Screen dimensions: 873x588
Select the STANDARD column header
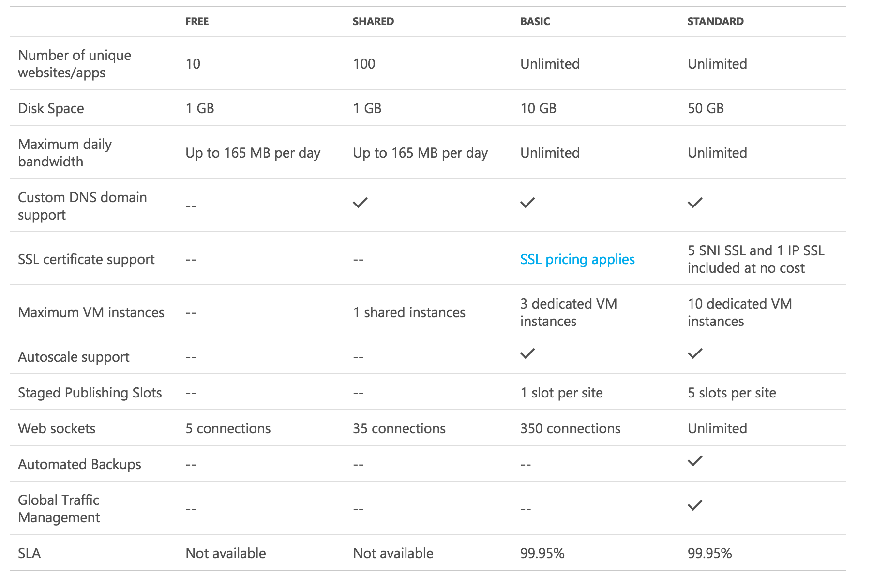click(x=715, y=22)
